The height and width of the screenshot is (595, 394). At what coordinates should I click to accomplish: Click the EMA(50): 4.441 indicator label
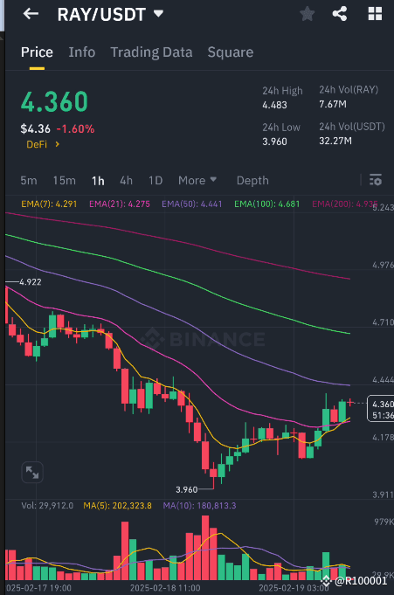coord(191,204)
